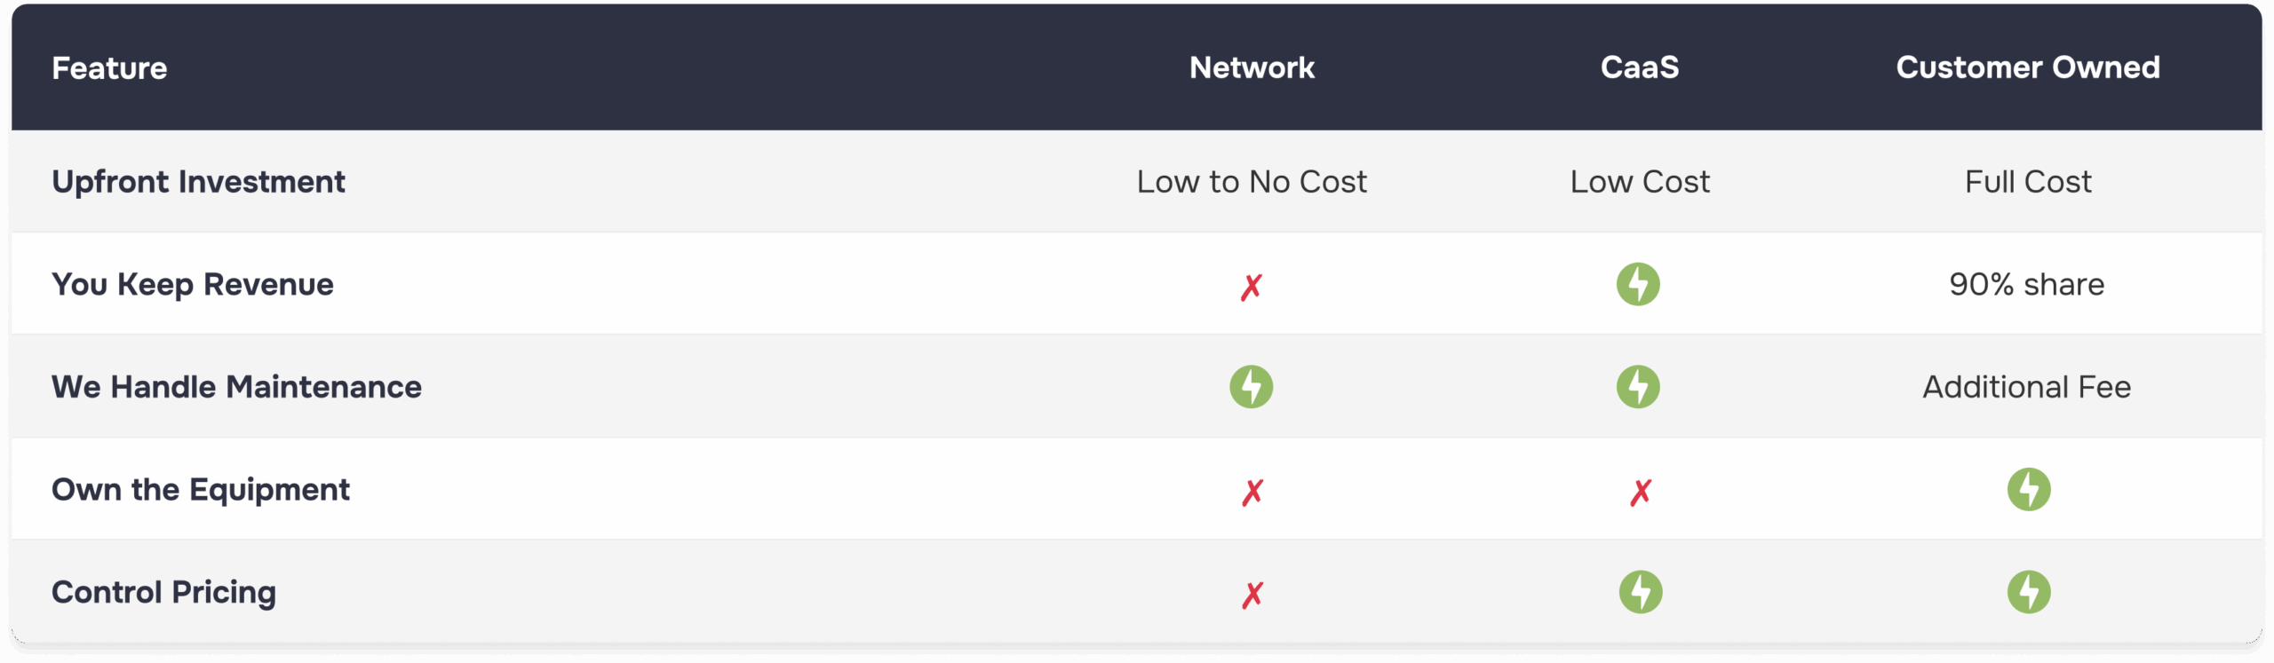Click Network Control Pricing red X

pyautogui.click(x=1252, y=595)
